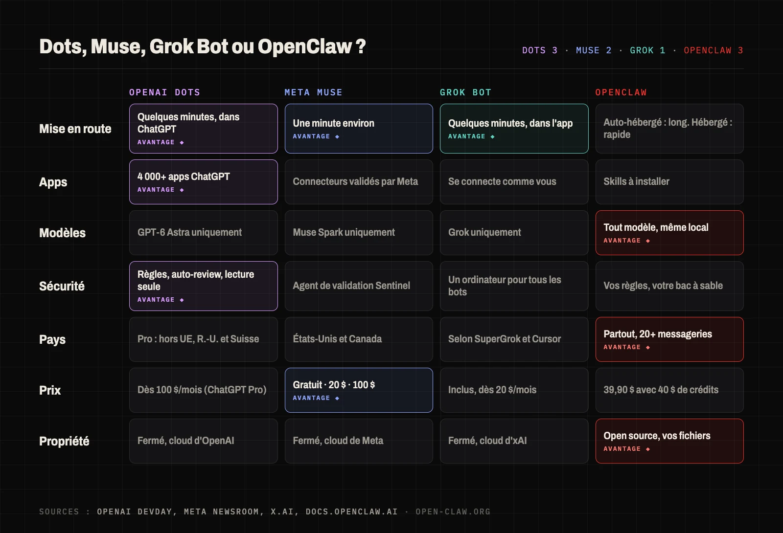Viewport: 783px width, 533px height.
Task: Select the 'Fermé, cloud d'OpenAI' cell
Action: [x=204, y=441]
